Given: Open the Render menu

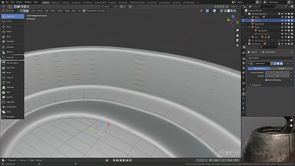Looking at the screenshot, I should coord(19,2).
